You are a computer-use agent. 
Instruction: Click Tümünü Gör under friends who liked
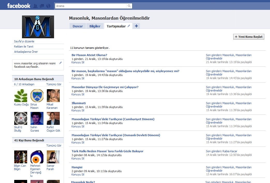tap(54, 84)
